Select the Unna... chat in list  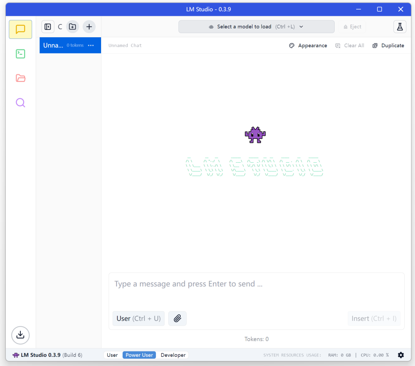70,45
